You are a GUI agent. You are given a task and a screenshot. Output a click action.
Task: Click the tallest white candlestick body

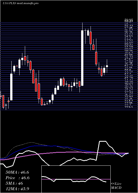click(82, 58)
